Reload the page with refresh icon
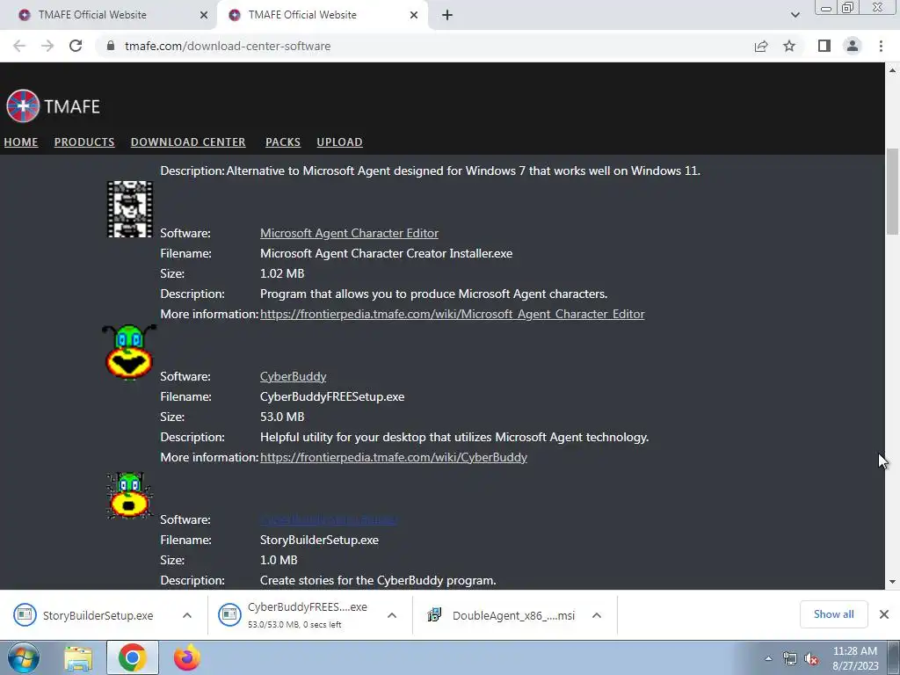 [76, 46]
